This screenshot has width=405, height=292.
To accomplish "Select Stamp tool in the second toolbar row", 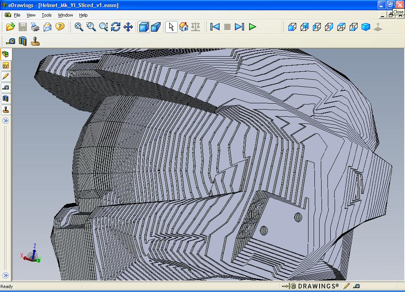I will [35, 41].
